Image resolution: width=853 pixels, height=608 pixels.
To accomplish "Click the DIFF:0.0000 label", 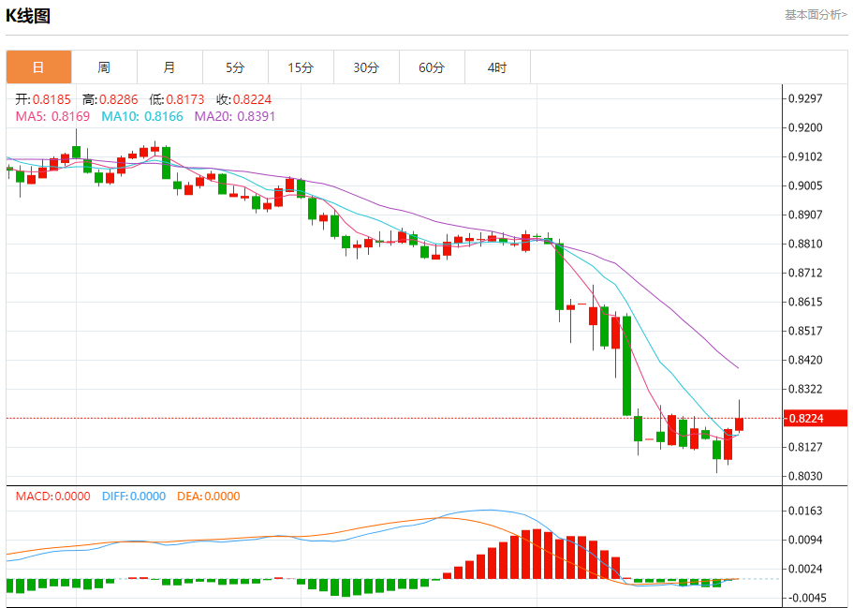I will point(134,496).
